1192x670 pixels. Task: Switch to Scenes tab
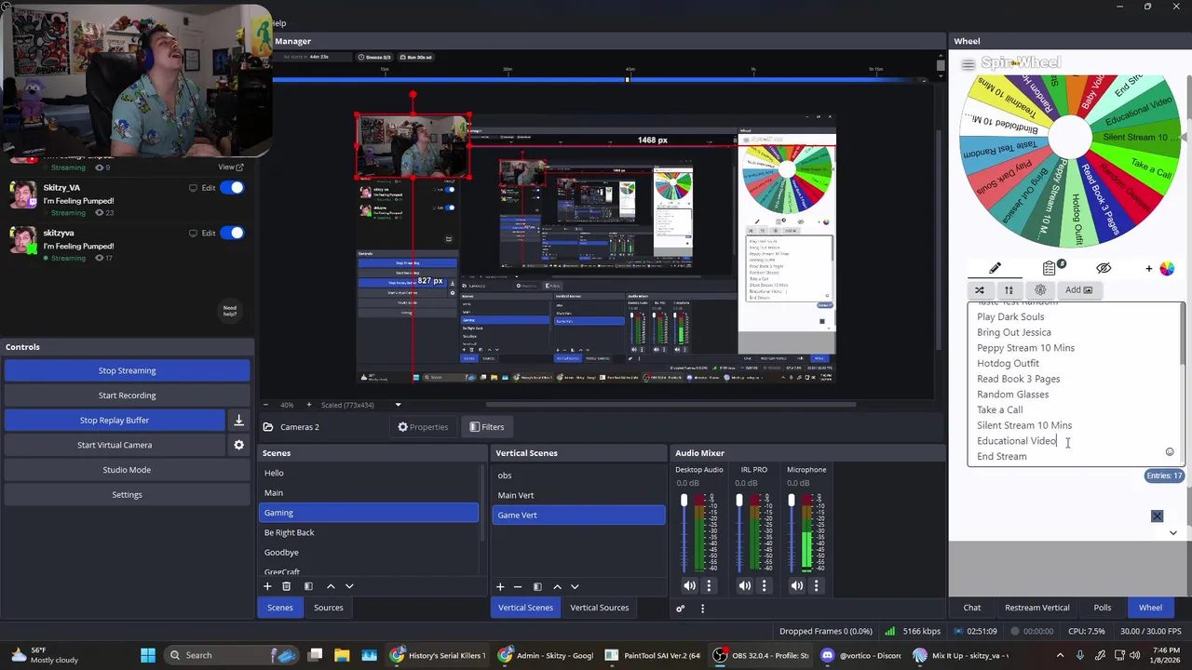pos(280,608)
